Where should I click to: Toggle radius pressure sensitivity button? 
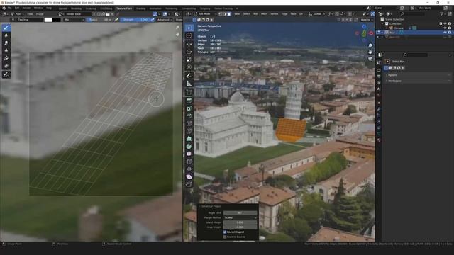(x=116, y=20)
